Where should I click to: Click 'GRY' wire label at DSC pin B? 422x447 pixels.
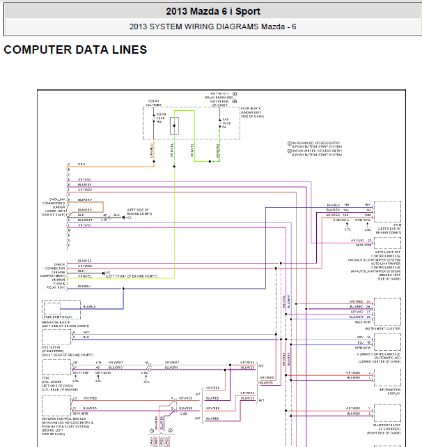(x=86, y=333)
